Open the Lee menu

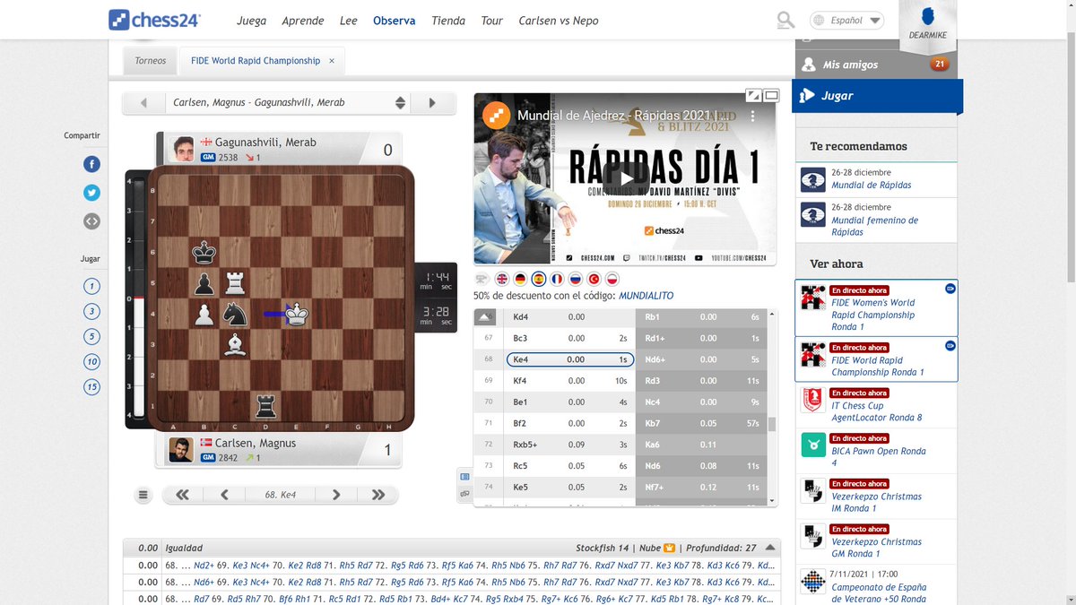349,20
